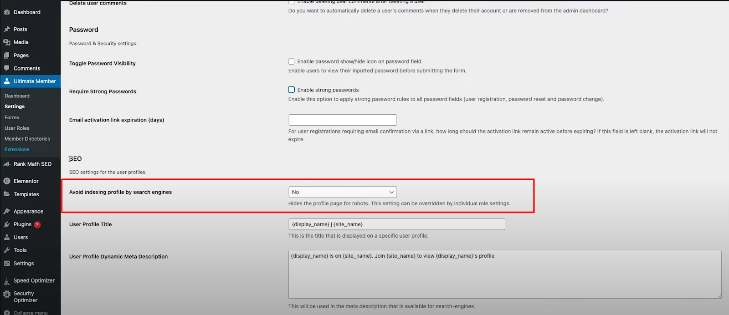Go to User Roles submenu
Screen dimensions: 729x315
click(x=17, y=128)
